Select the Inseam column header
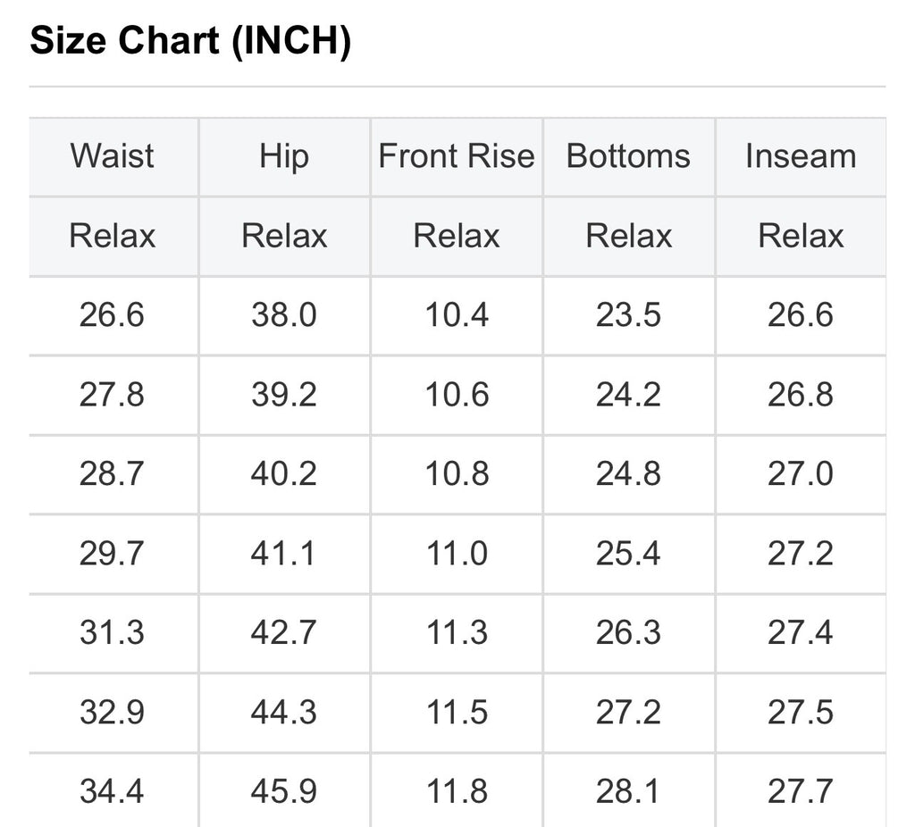The height and width of the screenshot is (827, 915). click(801, 156)
